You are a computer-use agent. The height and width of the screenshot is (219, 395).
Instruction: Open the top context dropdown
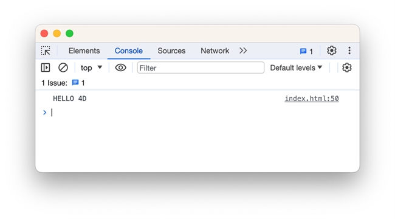(x=91, y=68)
